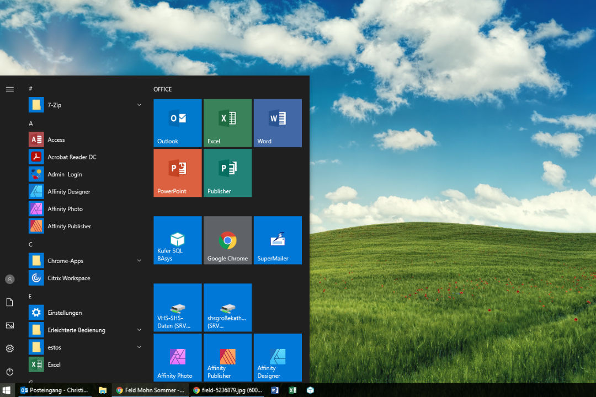This screenshot has height=397, width=596.
Task: Open the Outlook tile
Action: pos(178,123)
